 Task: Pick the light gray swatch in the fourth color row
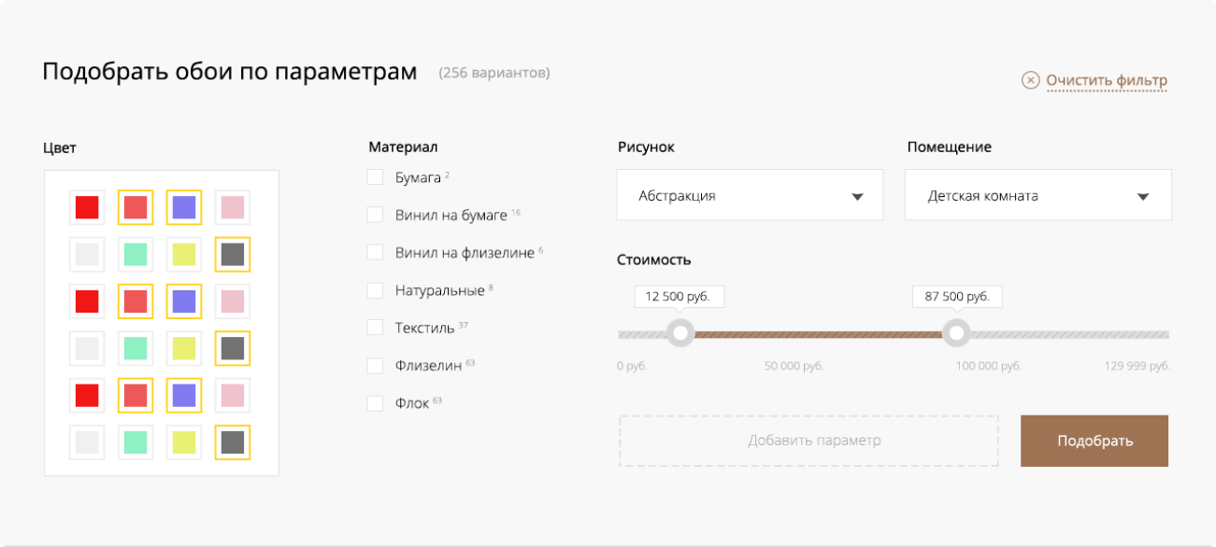[87, 348]
